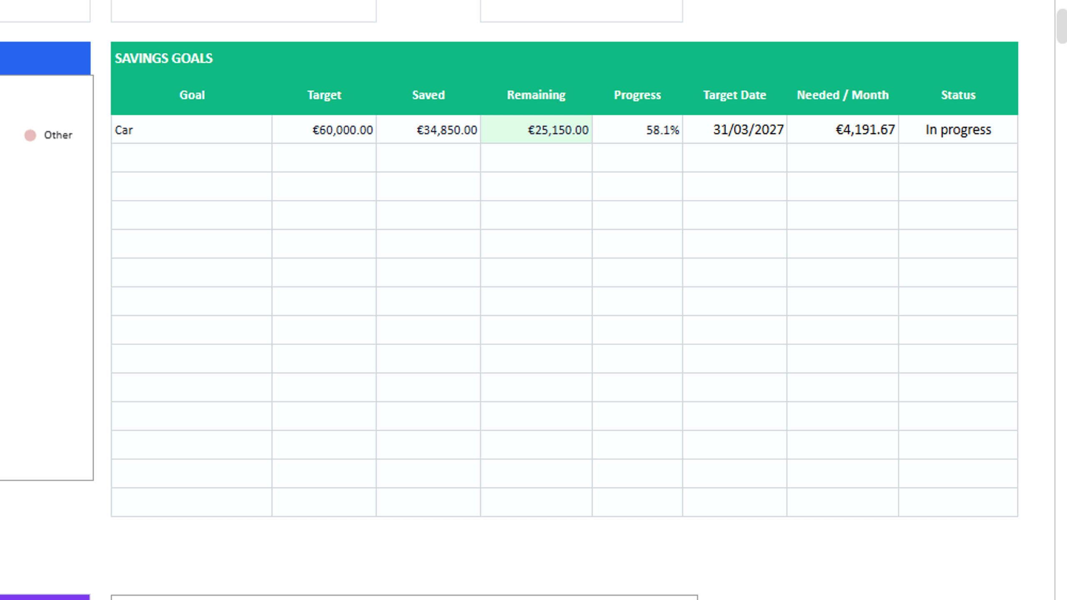Viewport: 1067px width, 600px height.
Task: Click the 'SAVINGS GOALS' title
Action: pos(164,58)
